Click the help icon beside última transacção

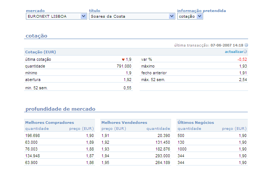click(246, 45)
